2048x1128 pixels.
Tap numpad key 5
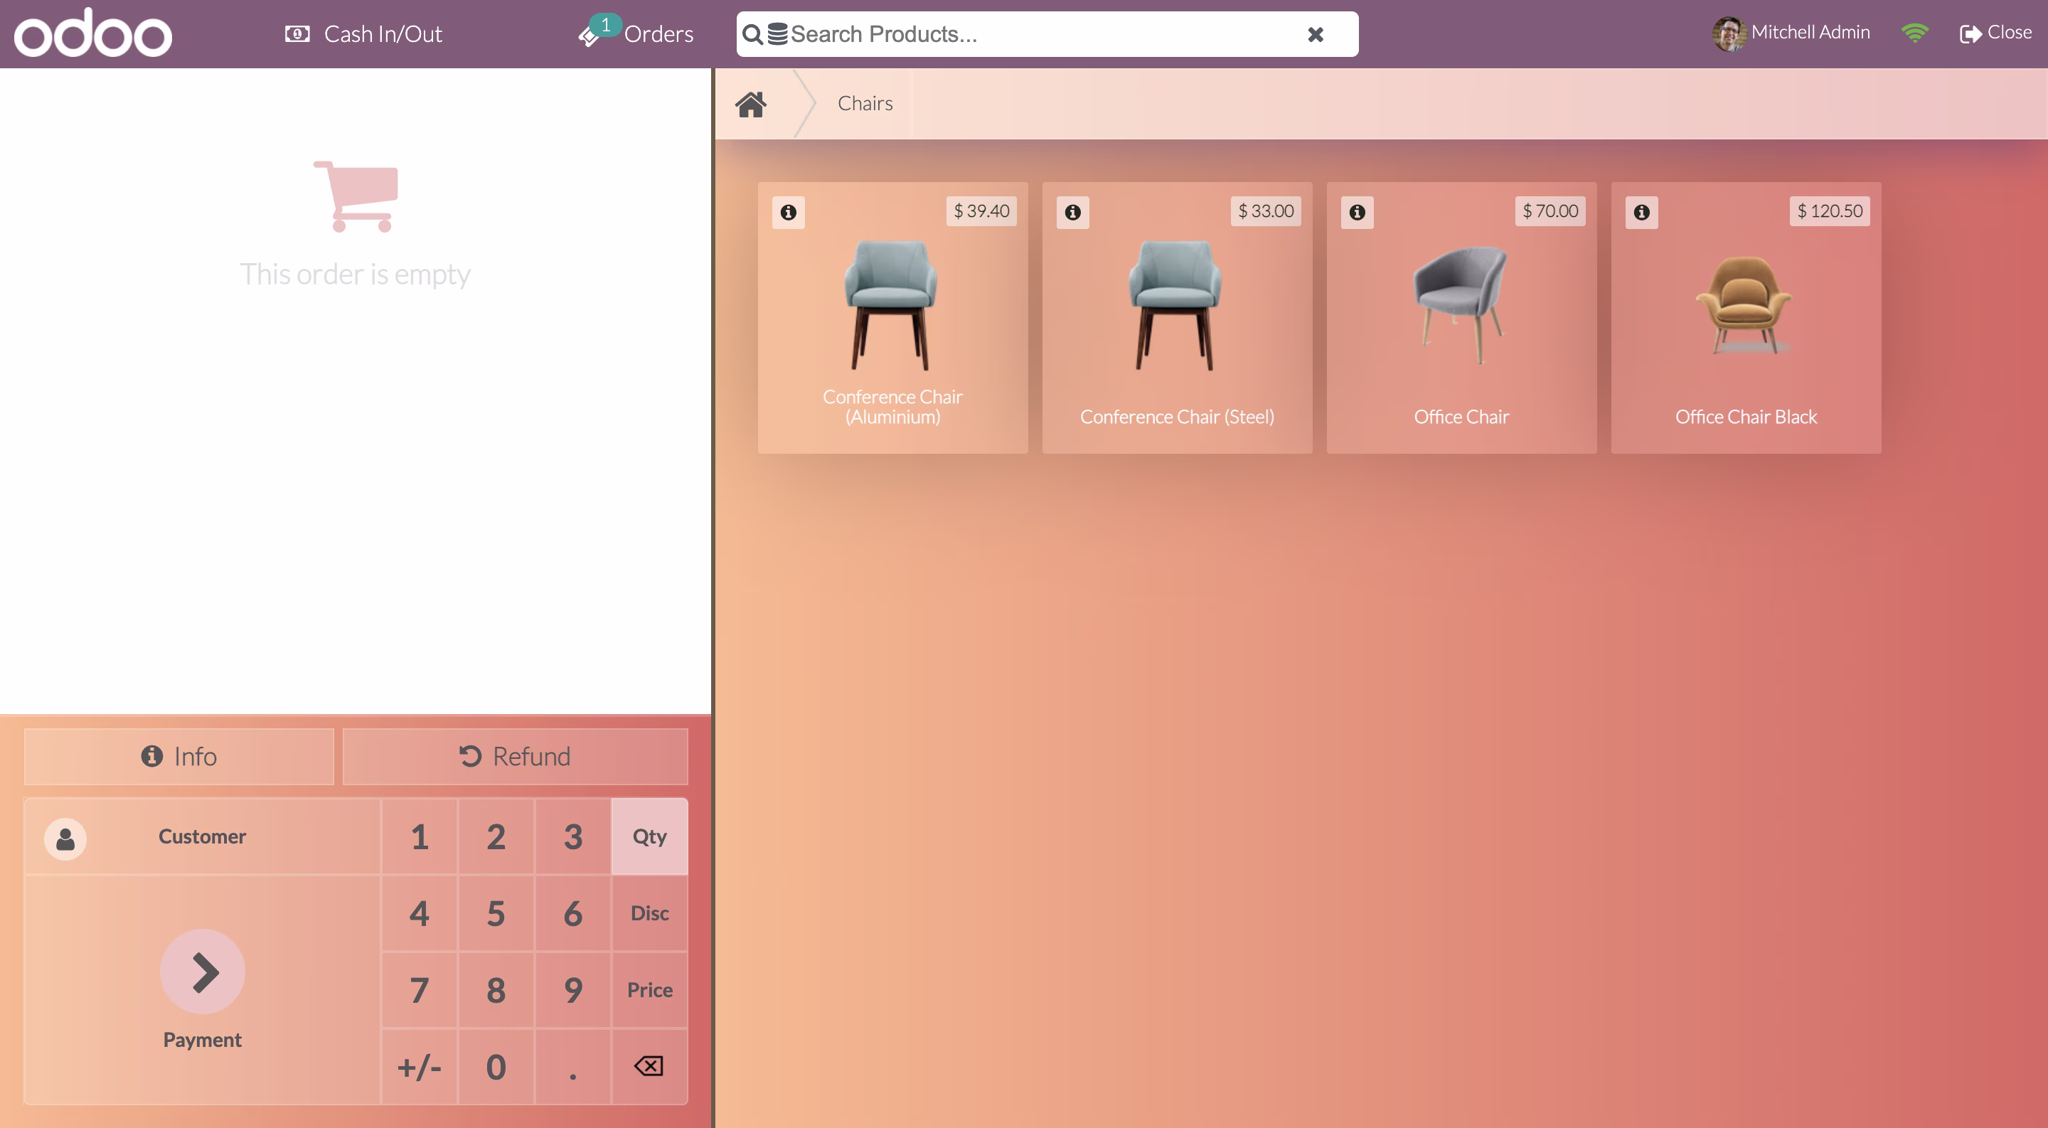coord(496,913)
